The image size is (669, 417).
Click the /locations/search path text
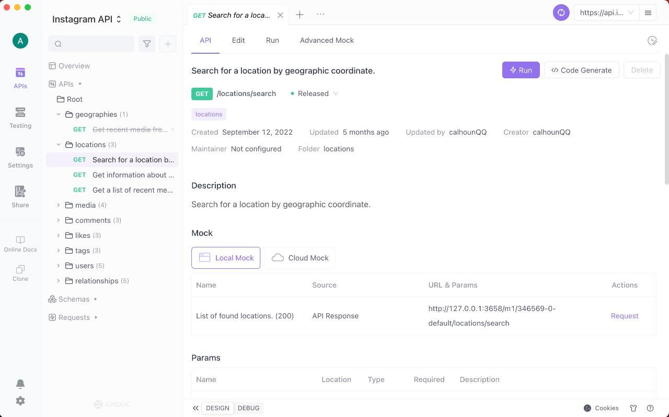(246, 93)
